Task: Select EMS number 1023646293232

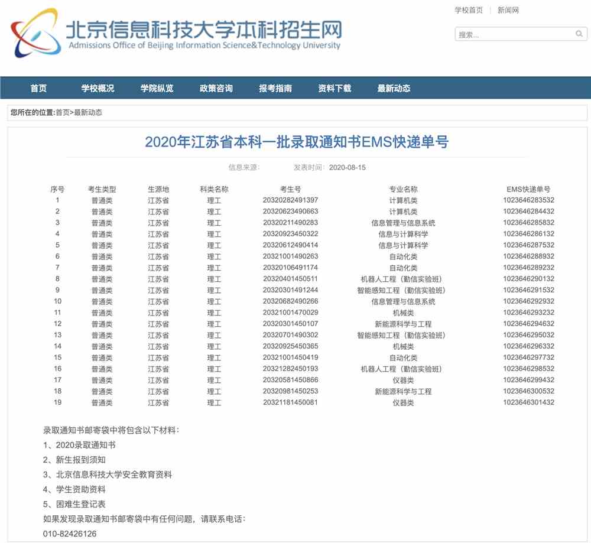Action: pos(528,313)
